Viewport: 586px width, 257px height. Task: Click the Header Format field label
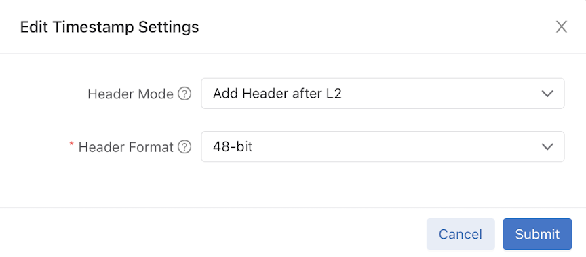pyautogui.click(x=126, y=146)
